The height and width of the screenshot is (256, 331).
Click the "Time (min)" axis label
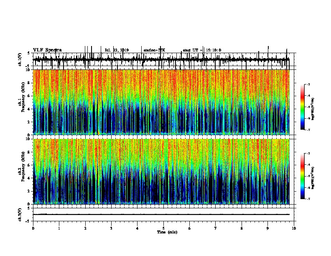tap(167, 232)
